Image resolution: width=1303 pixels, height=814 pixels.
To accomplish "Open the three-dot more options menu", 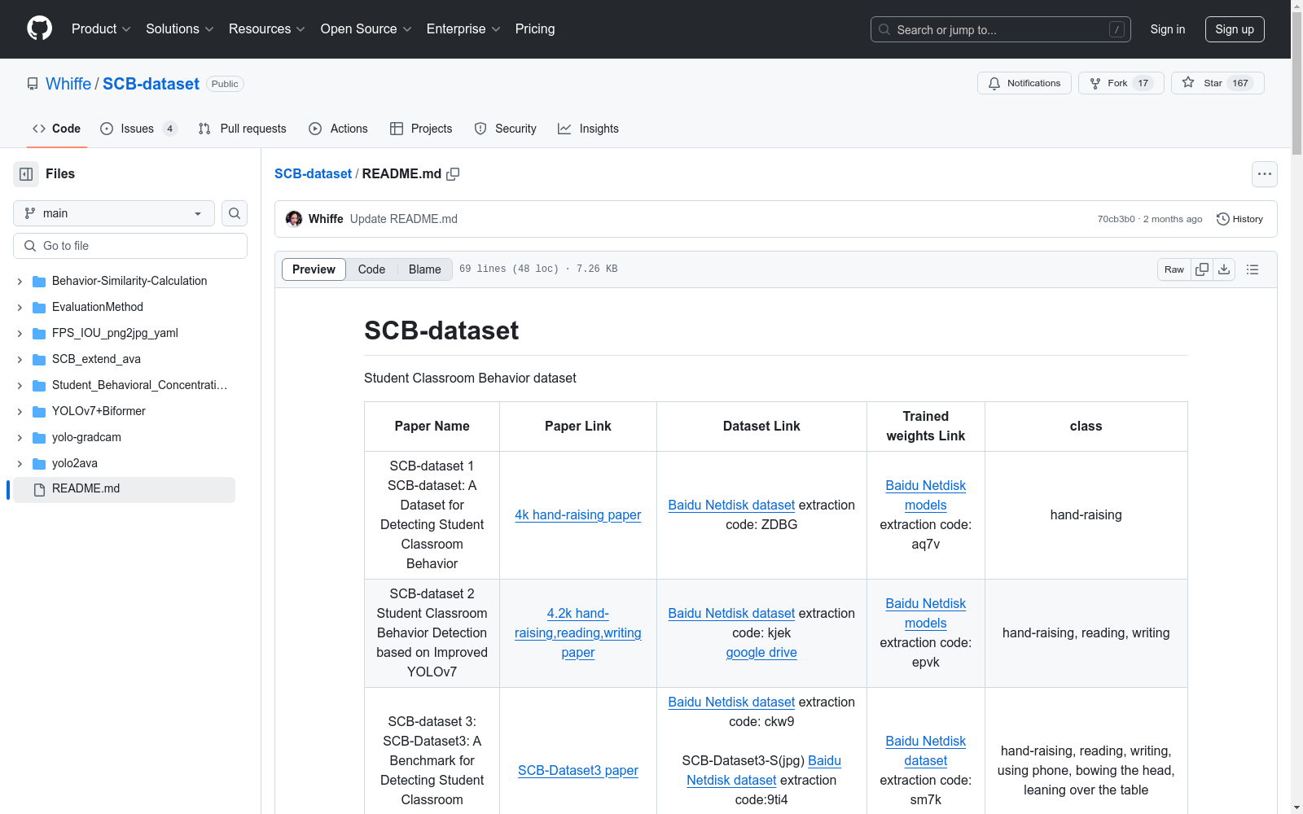I will (1264, 174).
